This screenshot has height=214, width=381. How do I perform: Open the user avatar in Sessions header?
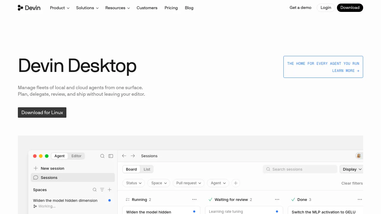point(359,156)
